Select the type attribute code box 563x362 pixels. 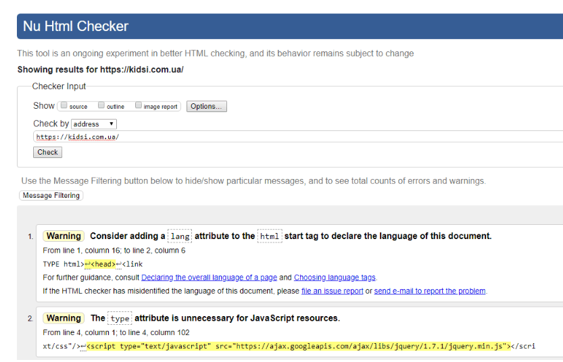click(x=120, y=318)
